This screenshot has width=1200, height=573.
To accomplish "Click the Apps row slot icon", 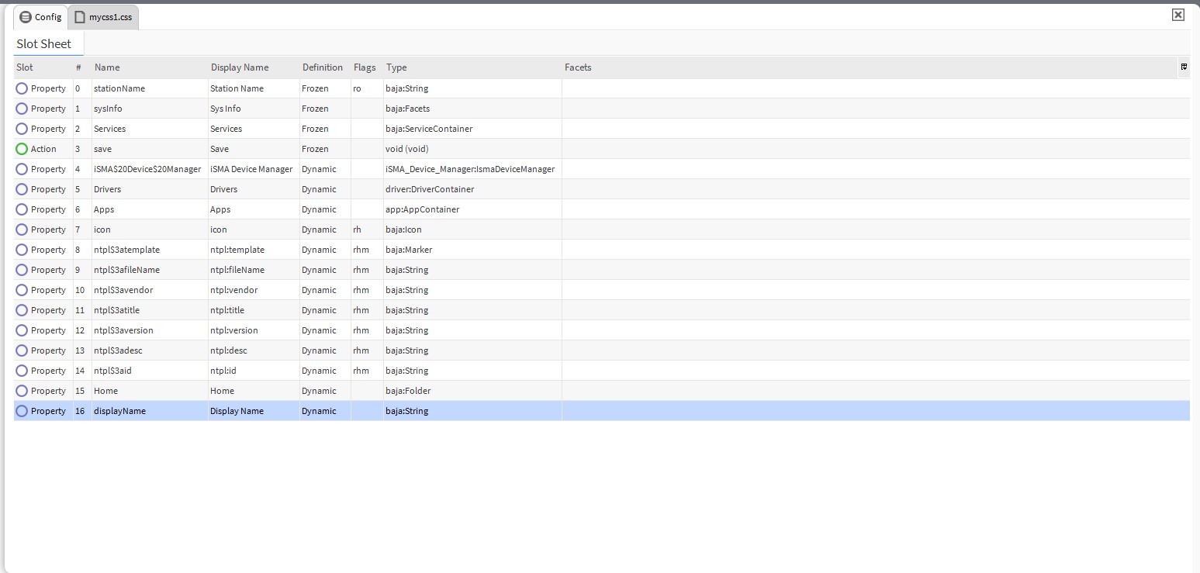I will coord(22,209).
